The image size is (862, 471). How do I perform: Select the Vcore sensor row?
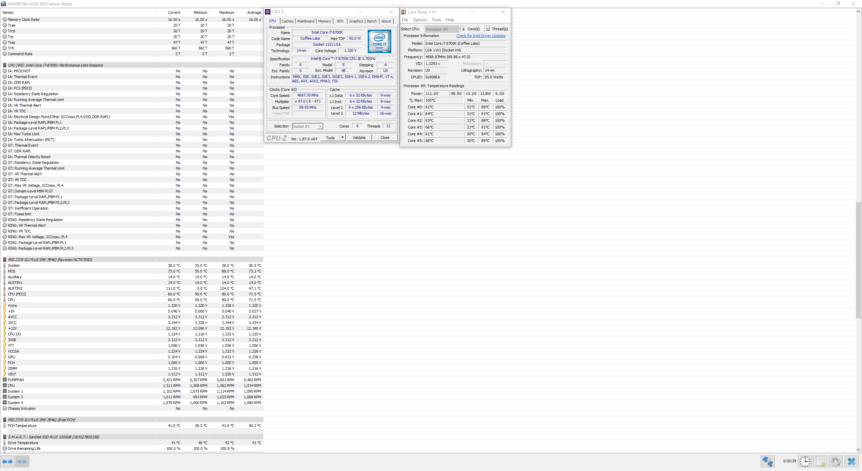pos(12,305)
